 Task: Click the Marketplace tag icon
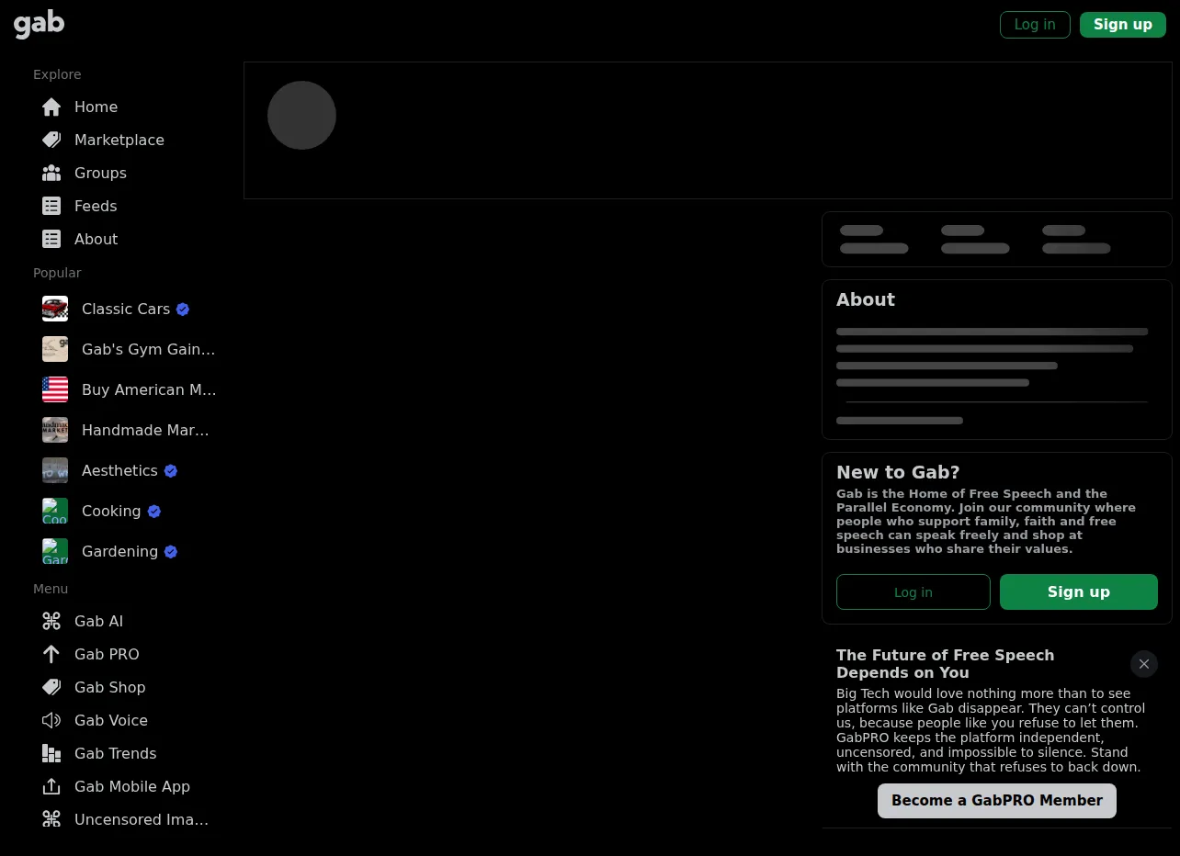click(51, 141)
